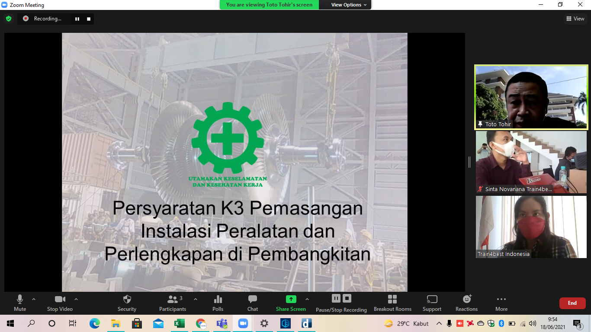
Task: Expand audio options arrow next to Mute
Action: coord(34,299)
